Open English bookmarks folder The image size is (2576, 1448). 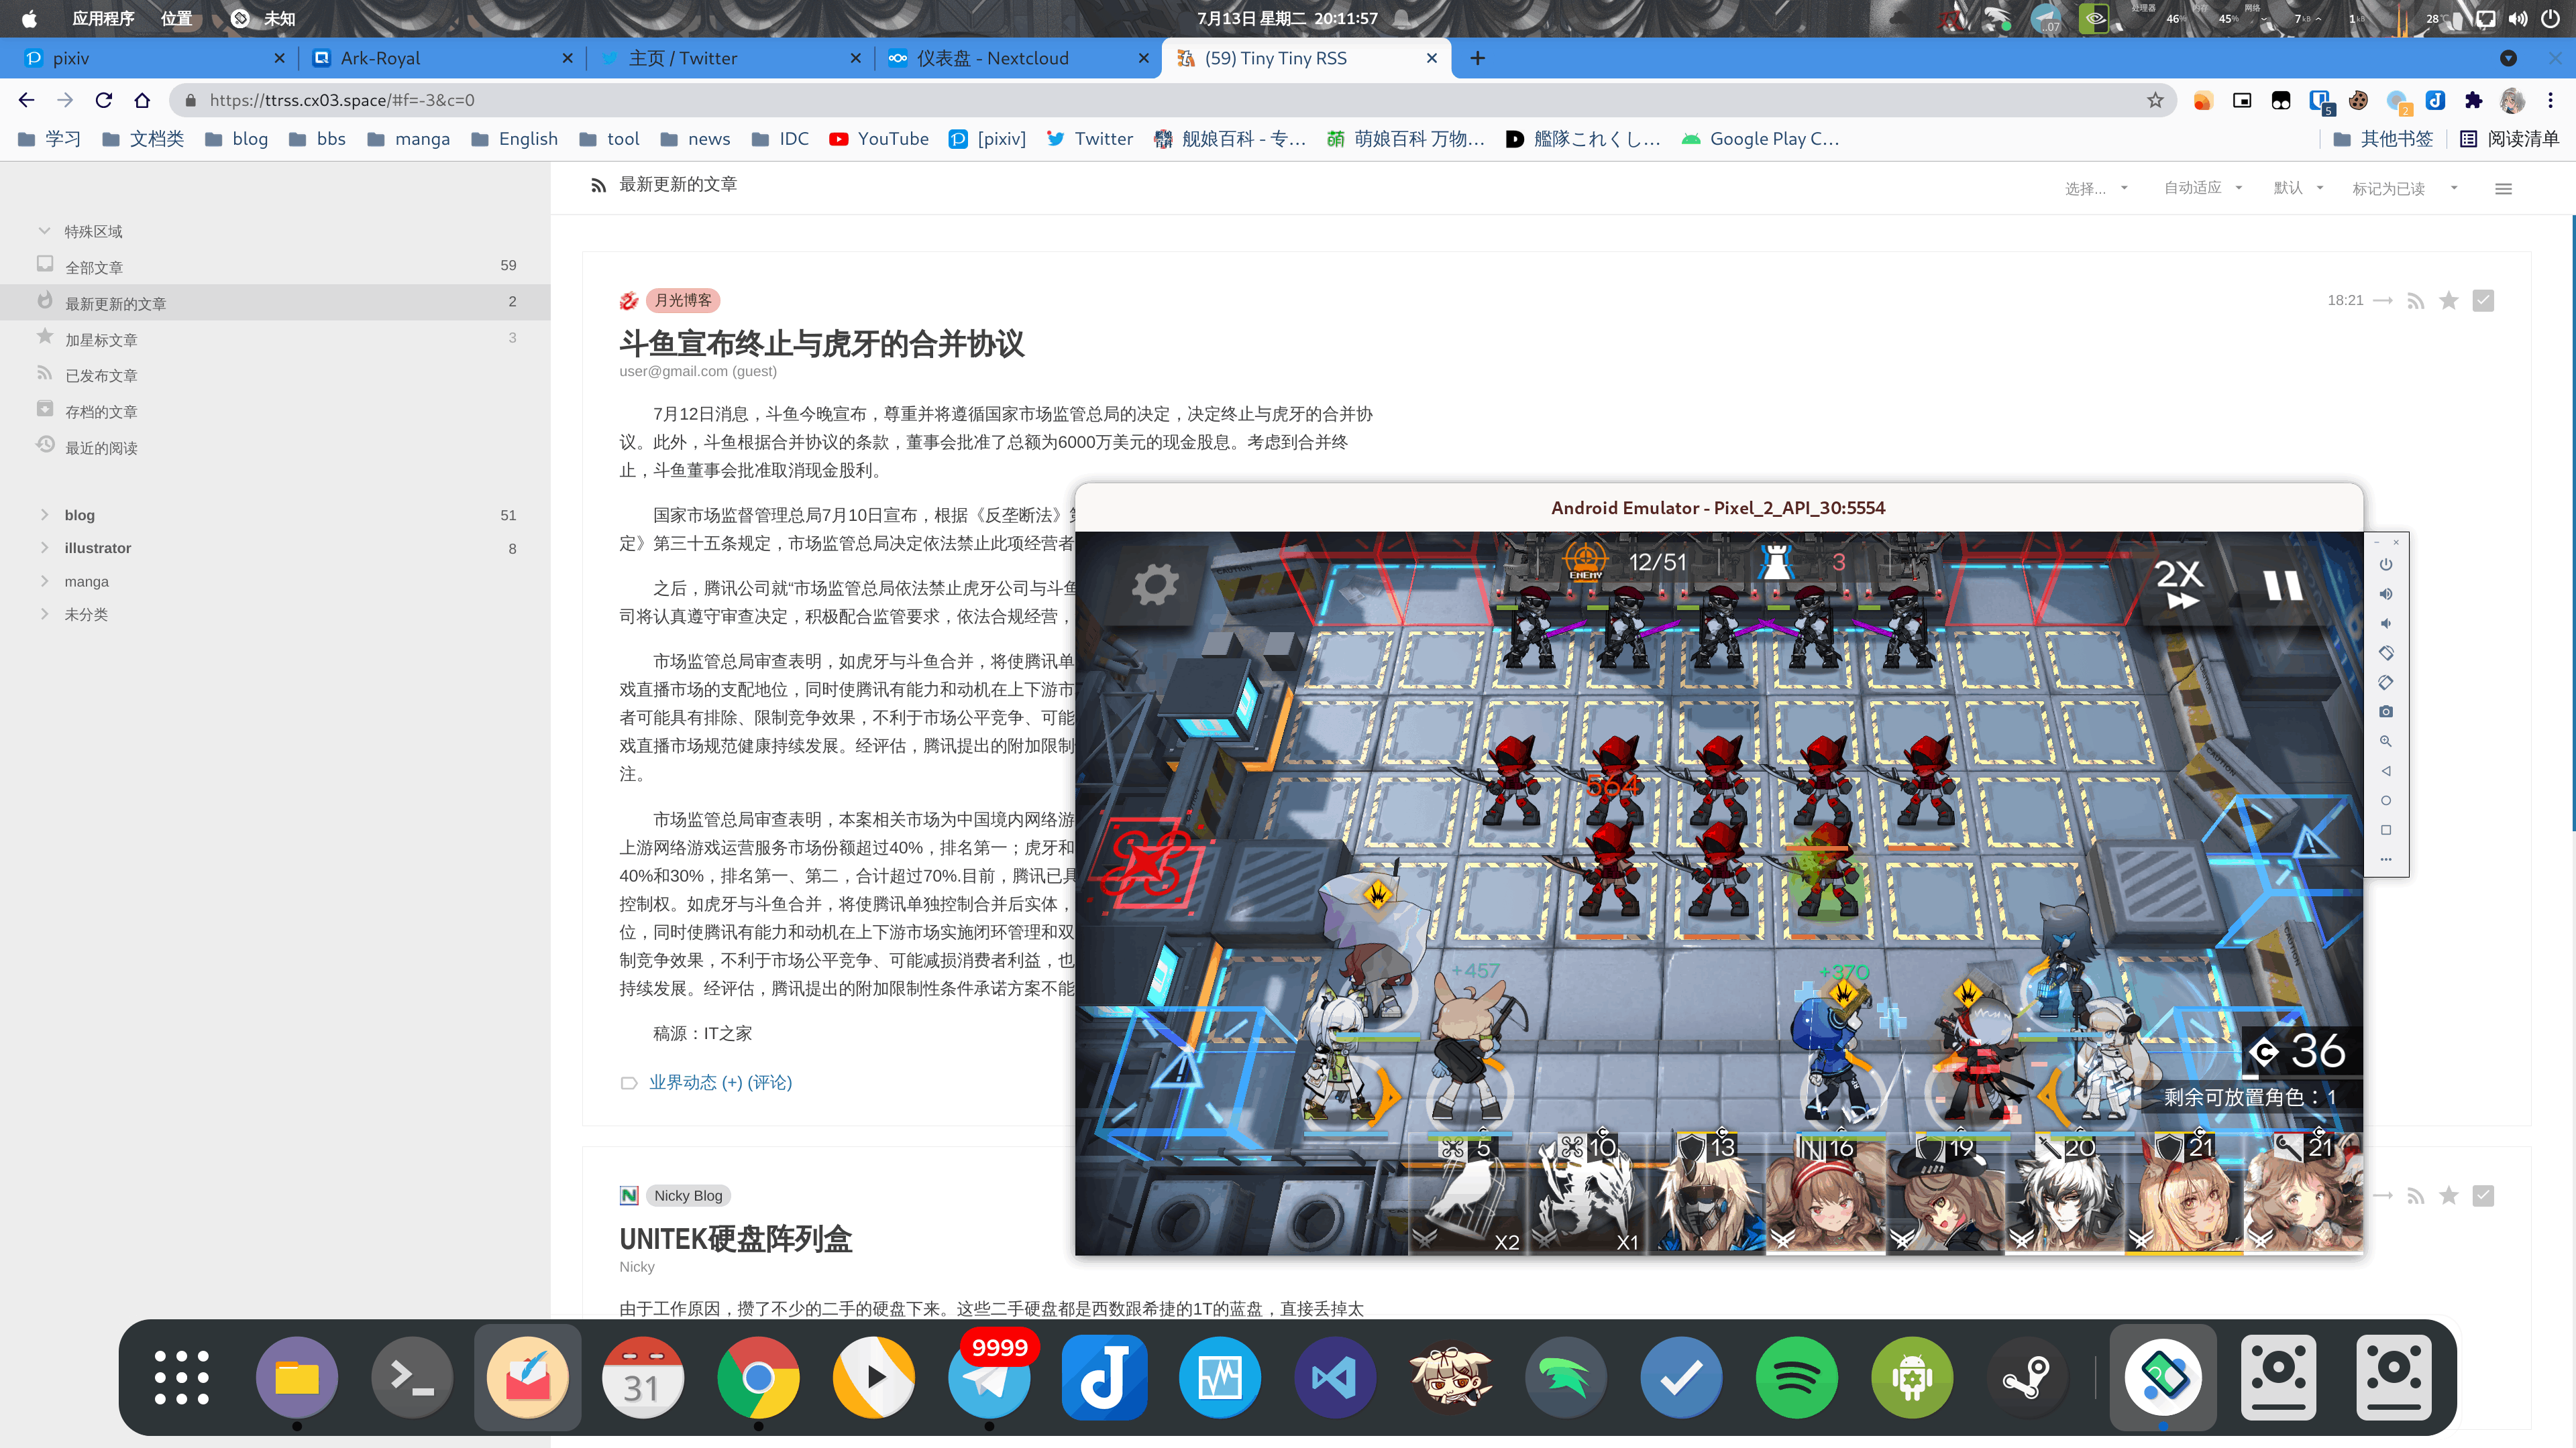point(515,139)
